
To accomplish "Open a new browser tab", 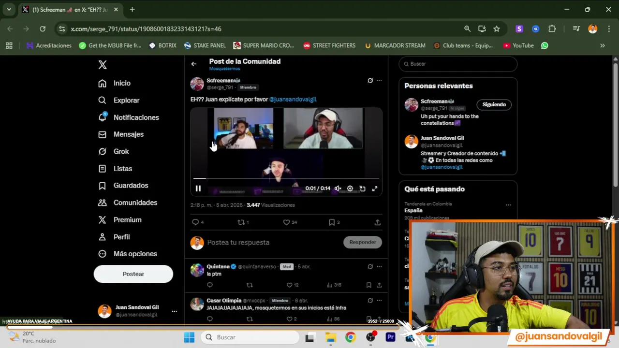I will click(x=132, y=10).
